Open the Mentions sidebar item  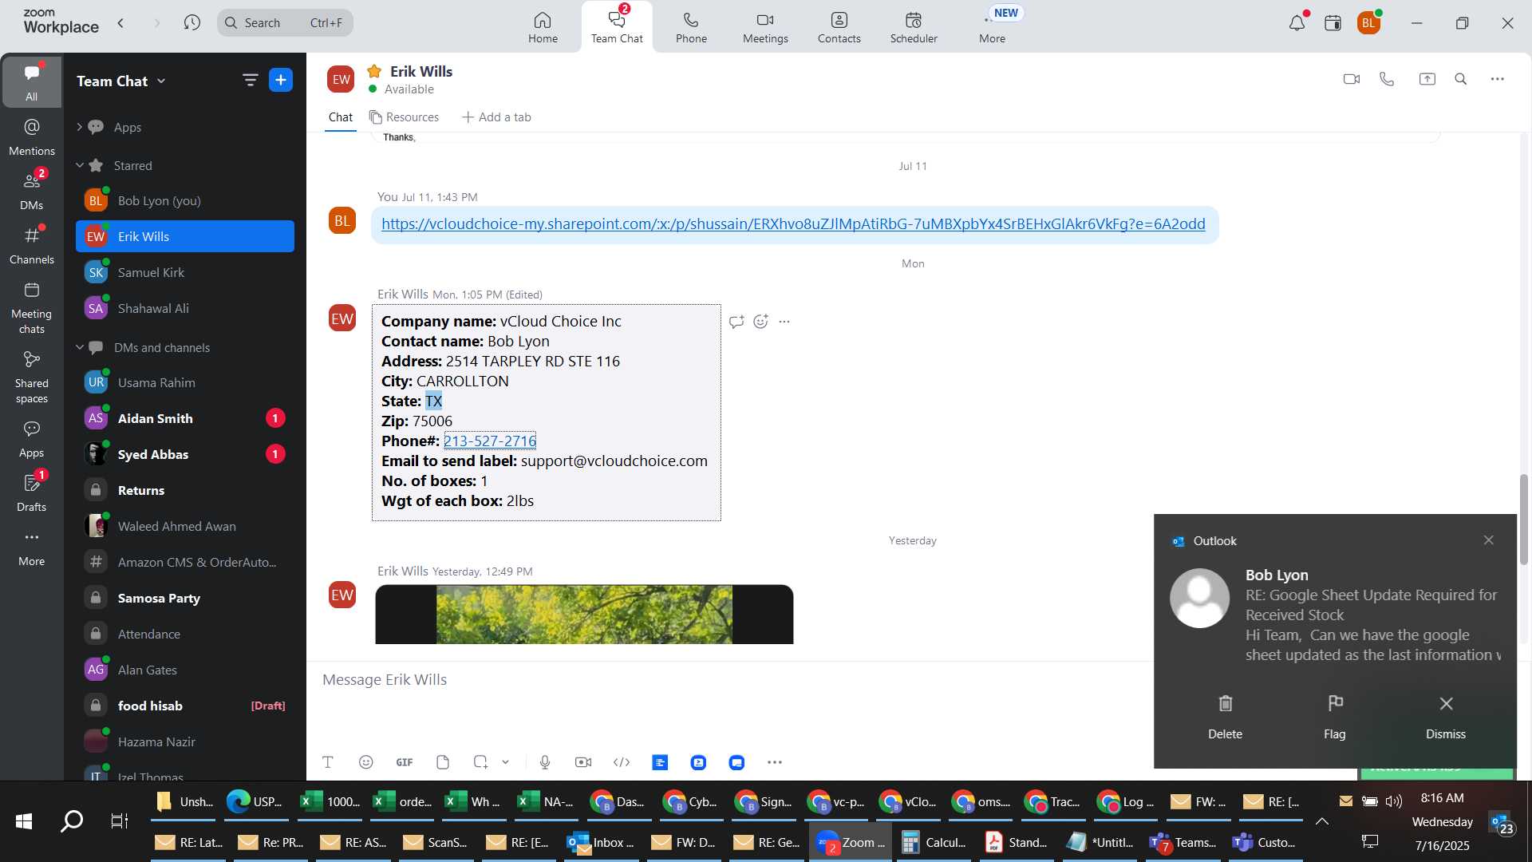pyautogui.click(x=32, y=137)
